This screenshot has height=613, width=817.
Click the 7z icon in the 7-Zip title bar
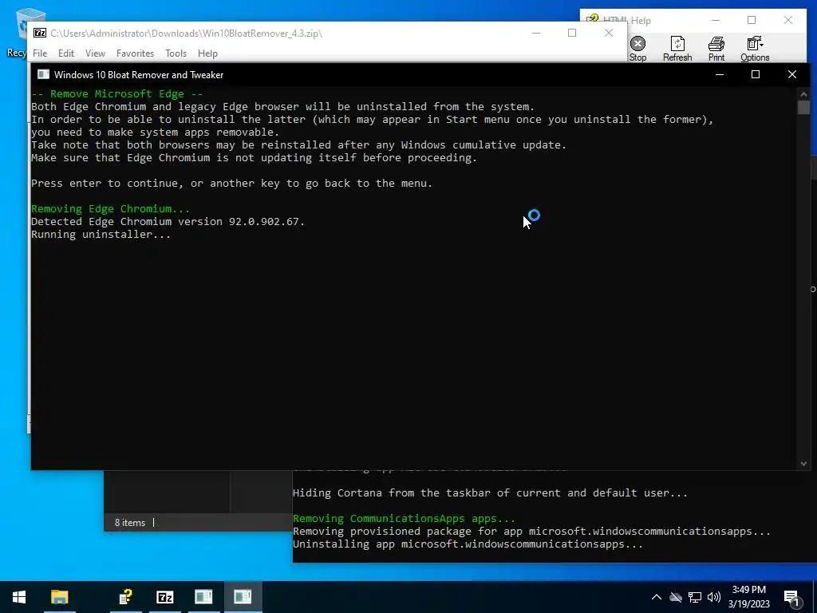tap(40, 33)
